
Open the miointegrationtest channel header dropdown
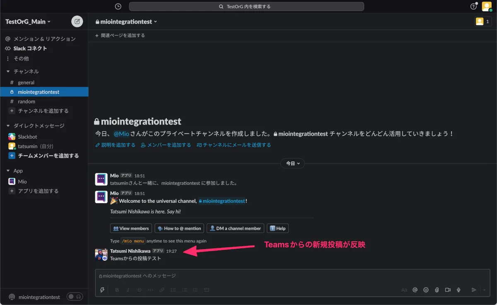pyautogui.click(x=126, y=22)
